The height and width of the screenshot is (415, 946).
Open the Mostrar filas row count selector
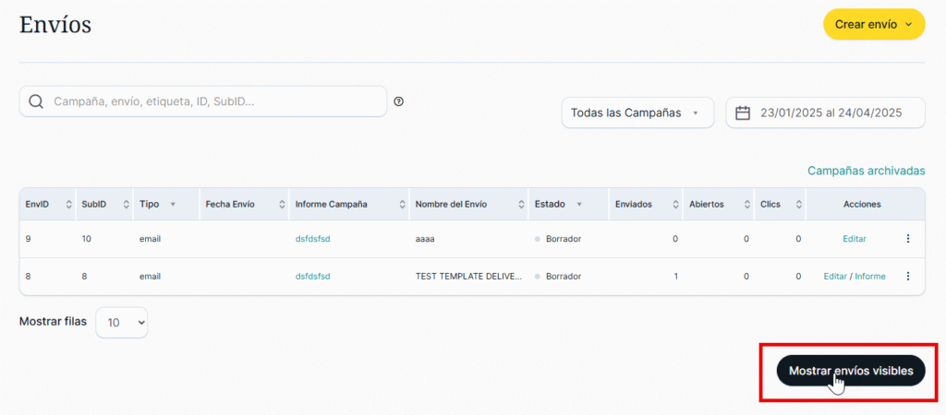point(121,322)
